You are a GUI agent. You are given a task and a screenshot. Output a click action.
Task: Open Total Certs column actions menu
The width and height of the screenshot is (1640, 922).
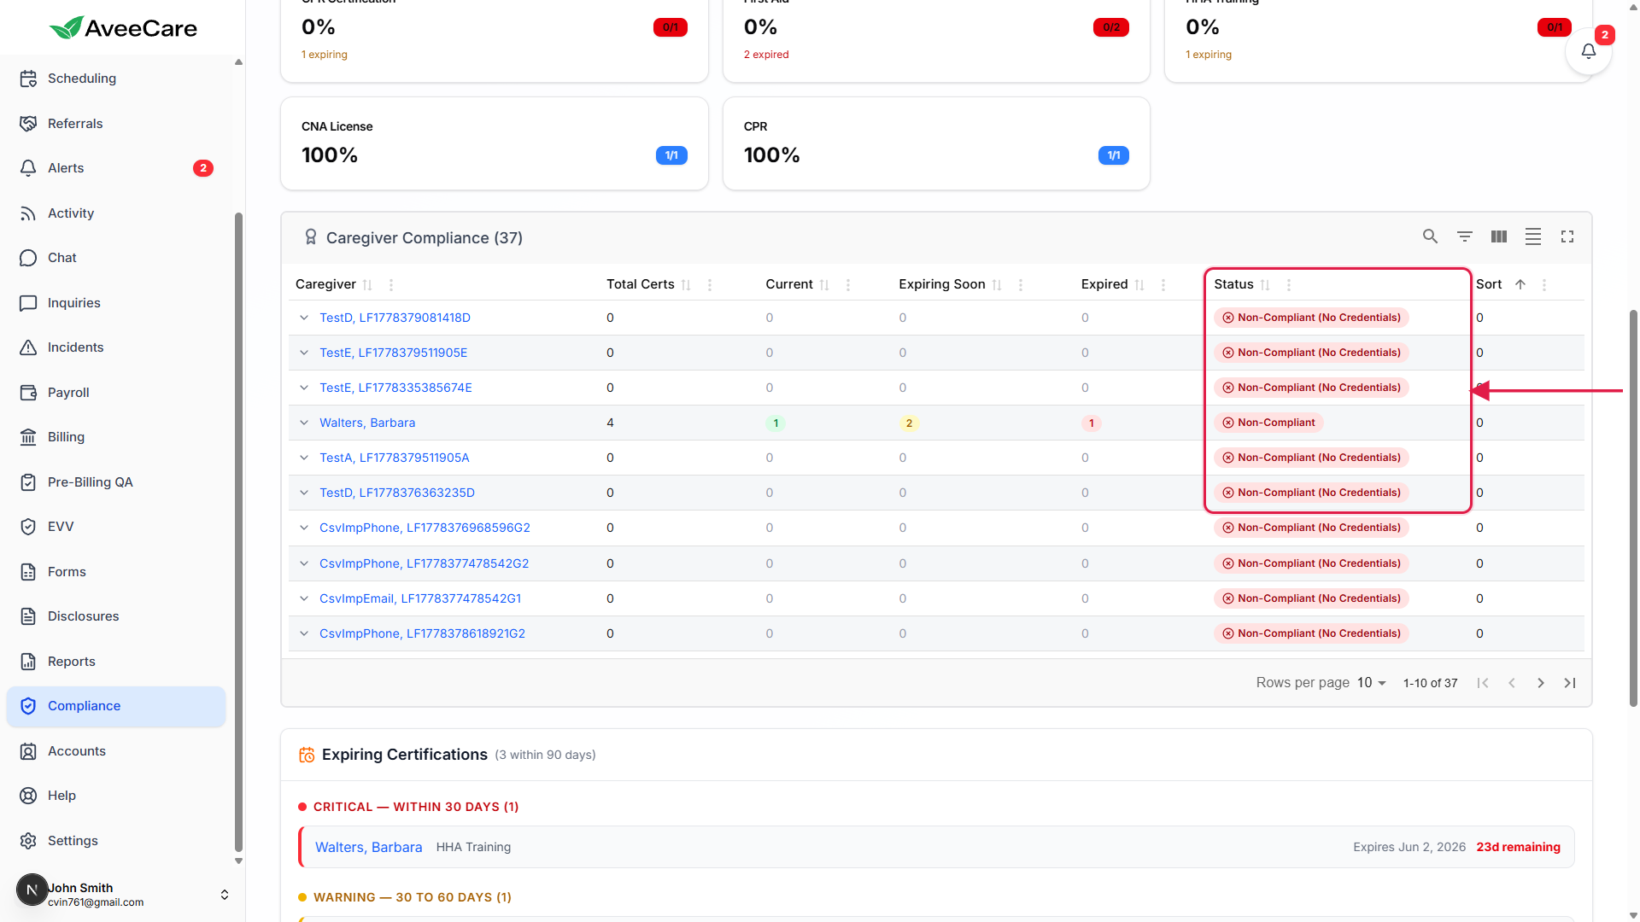click(x=710, y=285)
